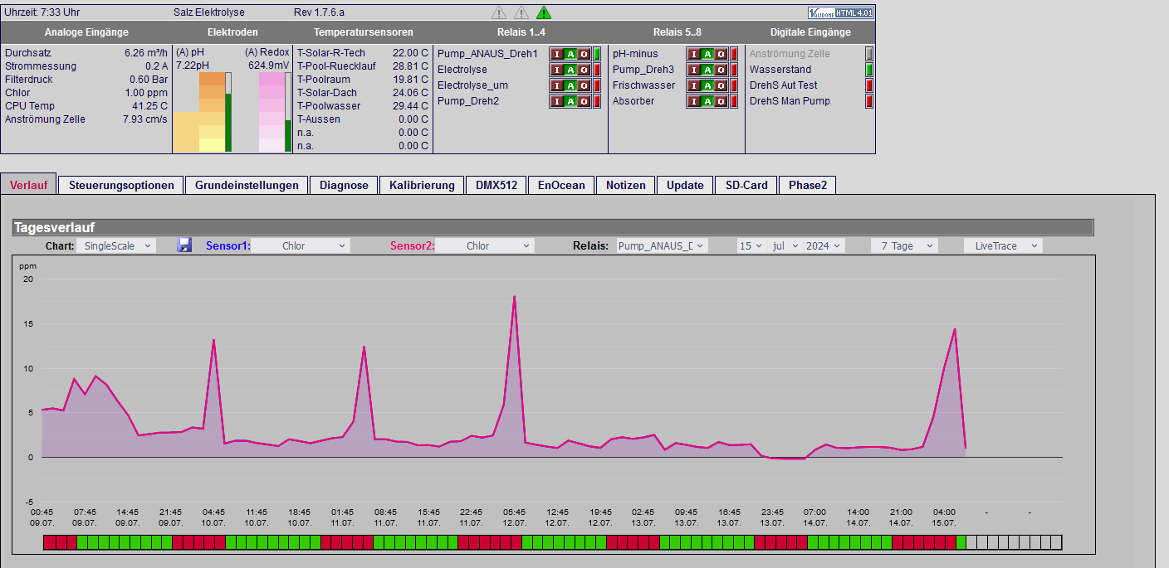Image resolution: width=1169 pixels, height=568 pixels.
Task: Click the pH-minus red status LED
Action: point(734,54)
